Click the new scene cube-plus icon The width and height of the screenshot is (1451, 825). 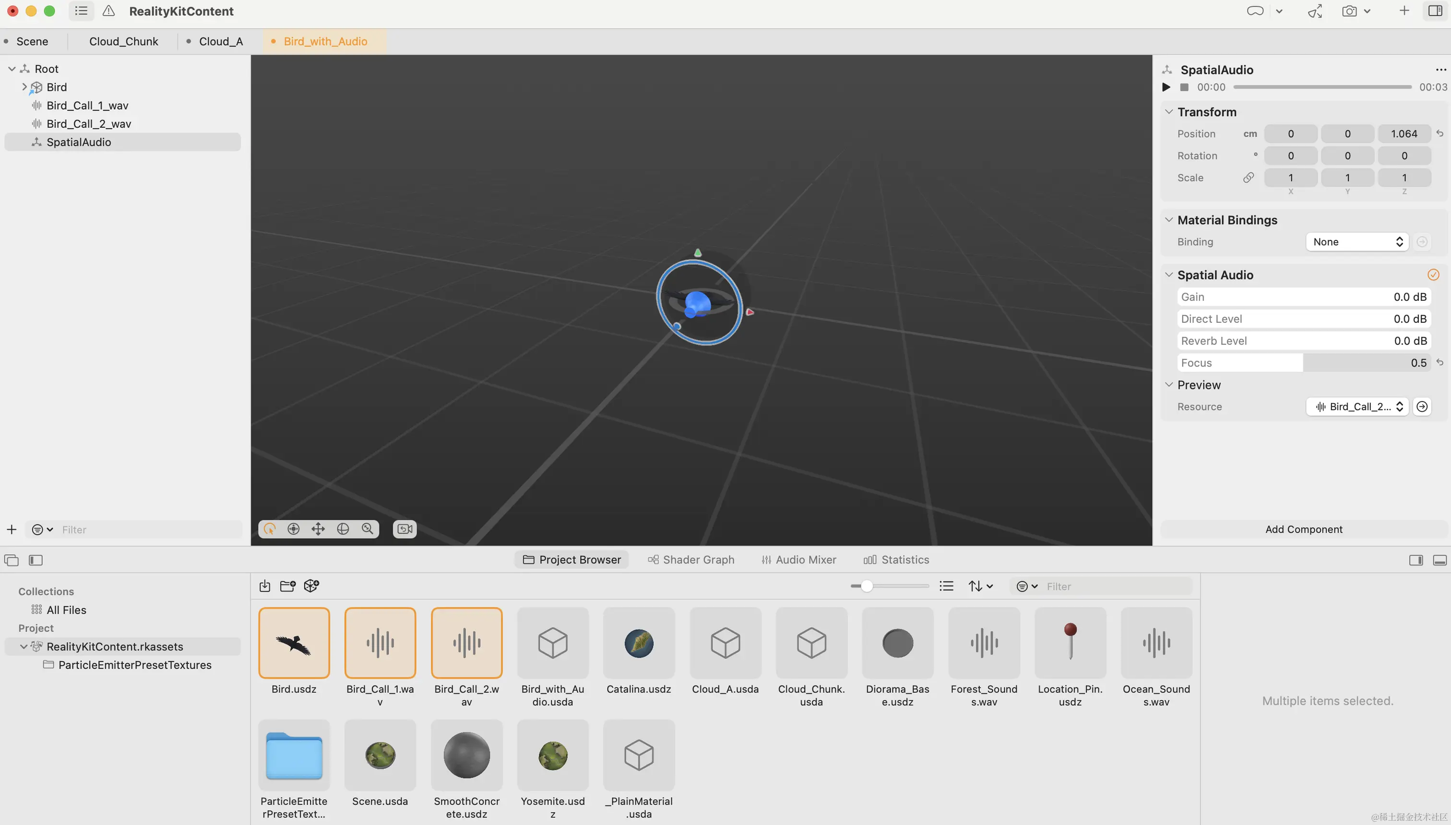tap(312, 586)
